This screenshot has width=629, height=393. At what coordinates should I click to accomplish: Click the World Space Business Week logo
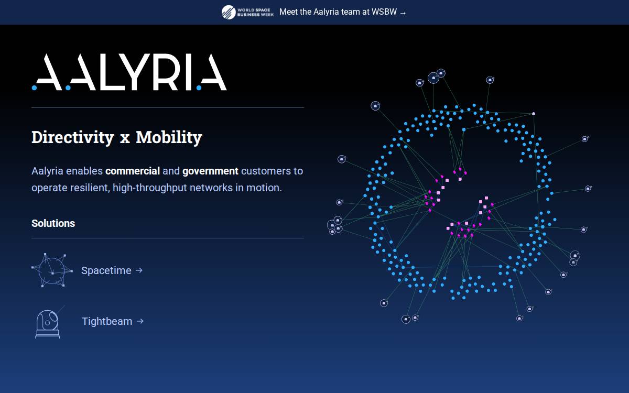(247, 12)
